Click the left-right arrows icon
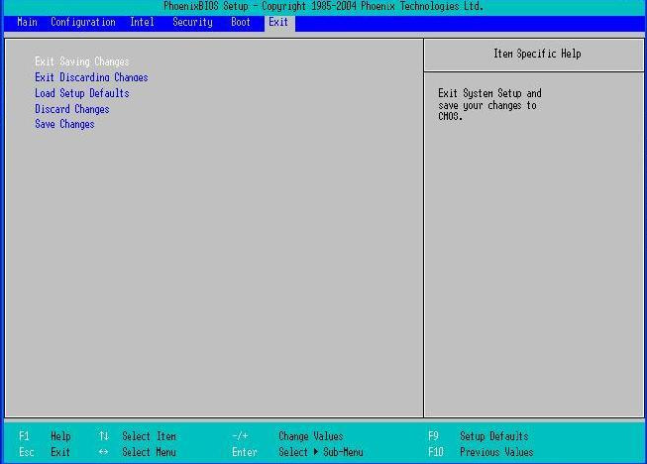Viewport: 647px width, 464px height. tap(104, 452)
